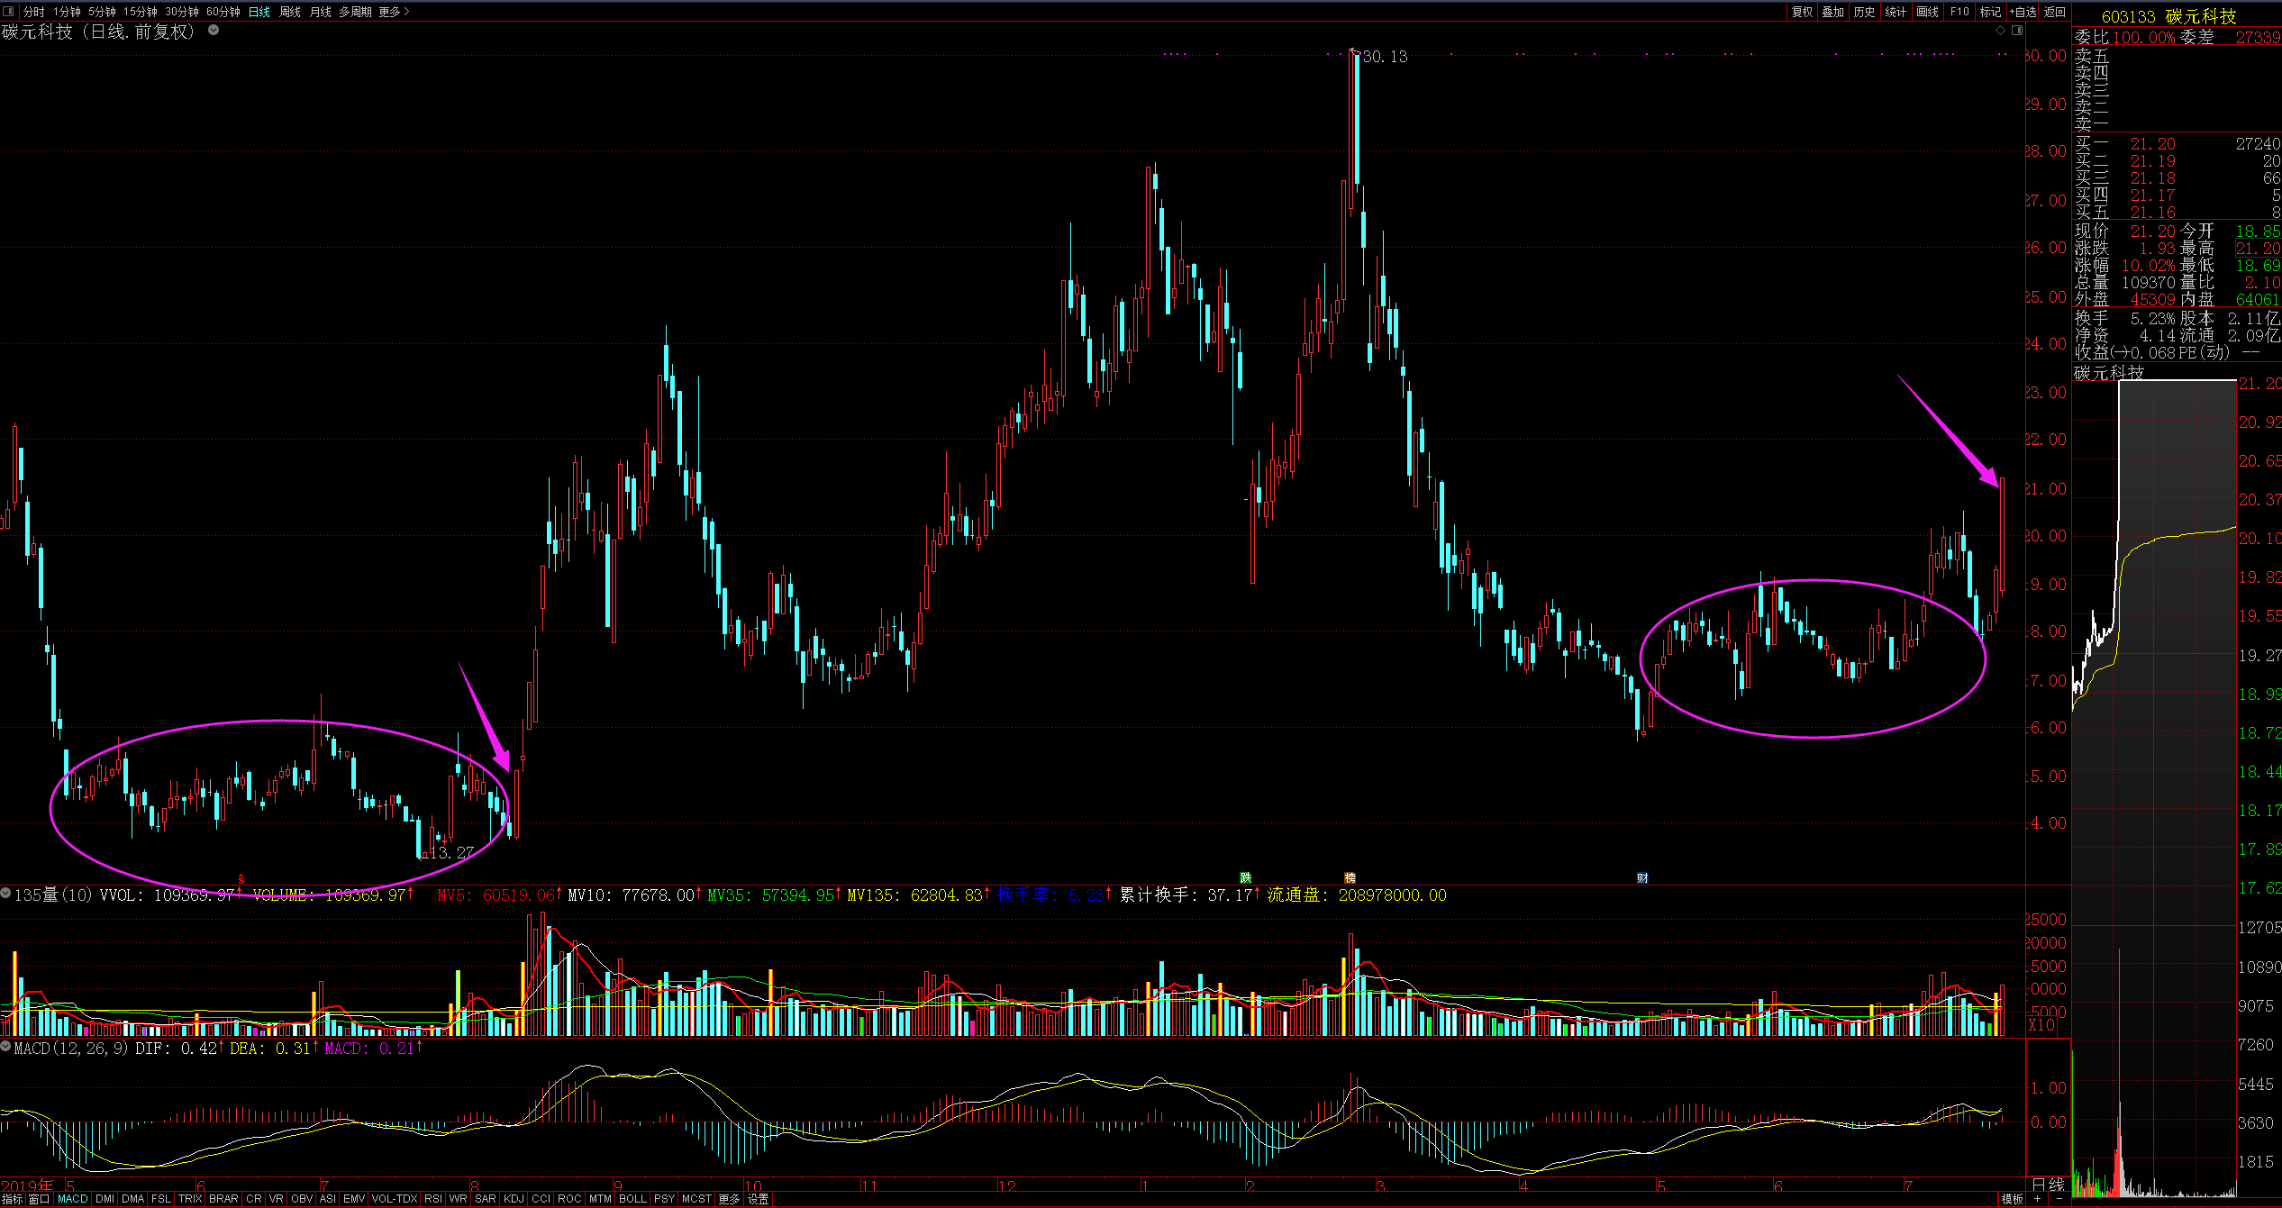This screenshot has width=2282, height=1208.
Task: Select the CR indicator tab
Action: [254, 1199]
